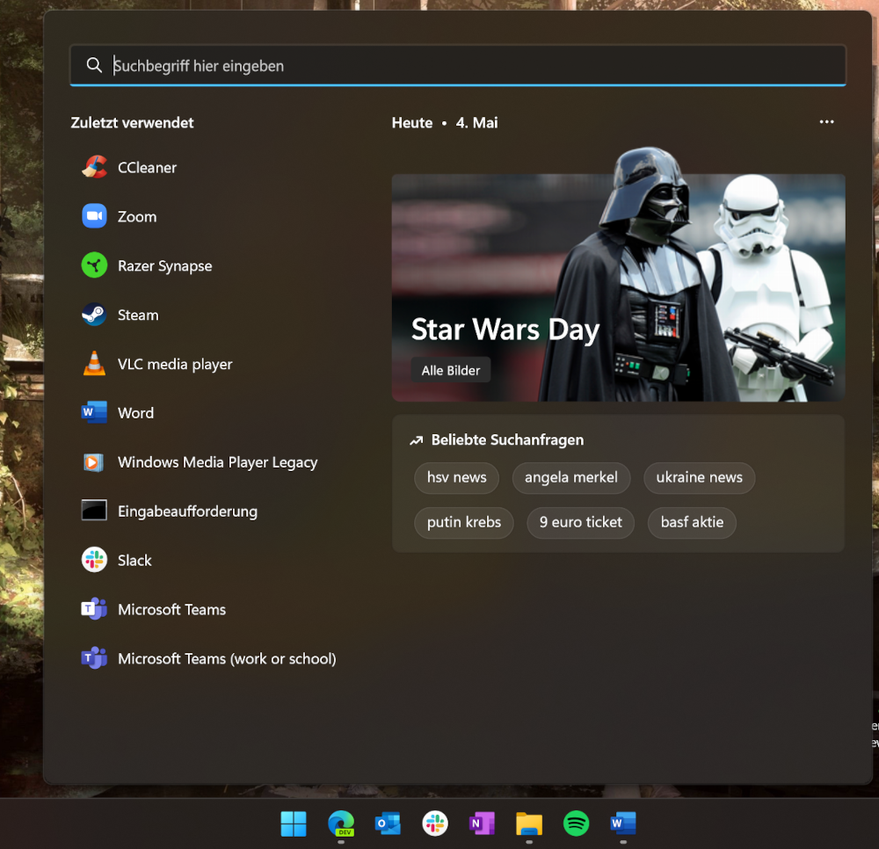Image resolution: width=879 pixels, height=849 pixels.
Task: Open VLC via its orange cone icon
Action: pos(94,364)
